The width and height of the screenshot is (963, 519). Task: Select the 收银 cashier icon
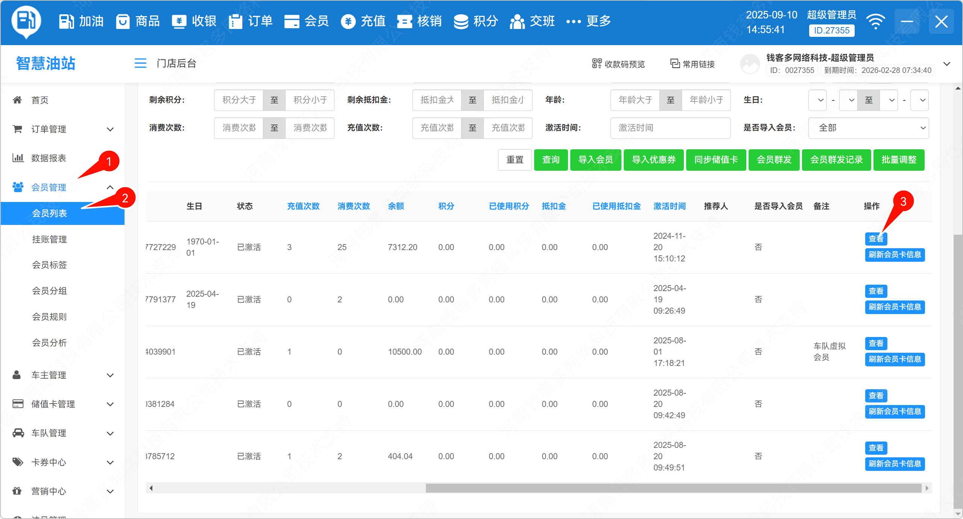point(179,21)
